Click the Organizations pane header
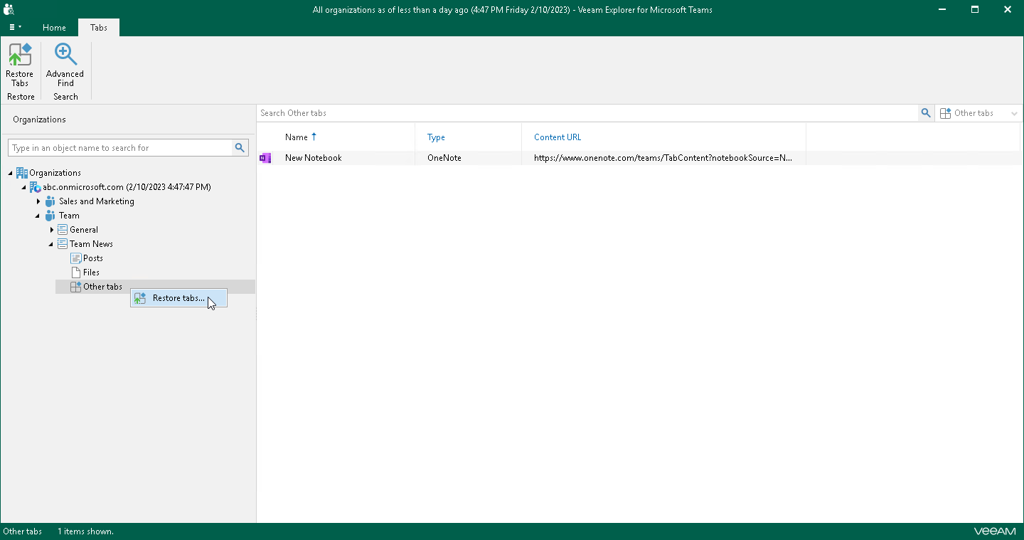The height and width of the screenshot is (540, 1024). click(x=39, y=120)
